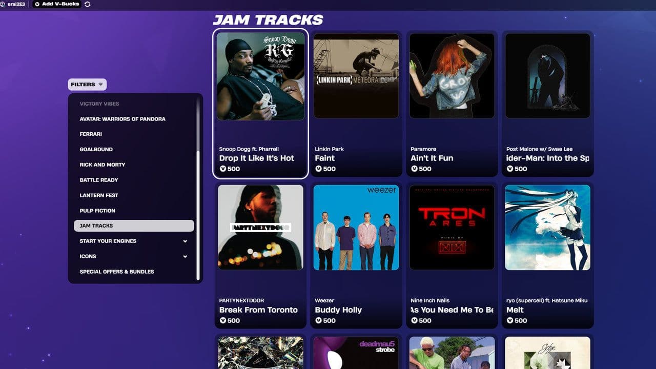Expand the Start Your Engines category

click(x=185, y=241)
